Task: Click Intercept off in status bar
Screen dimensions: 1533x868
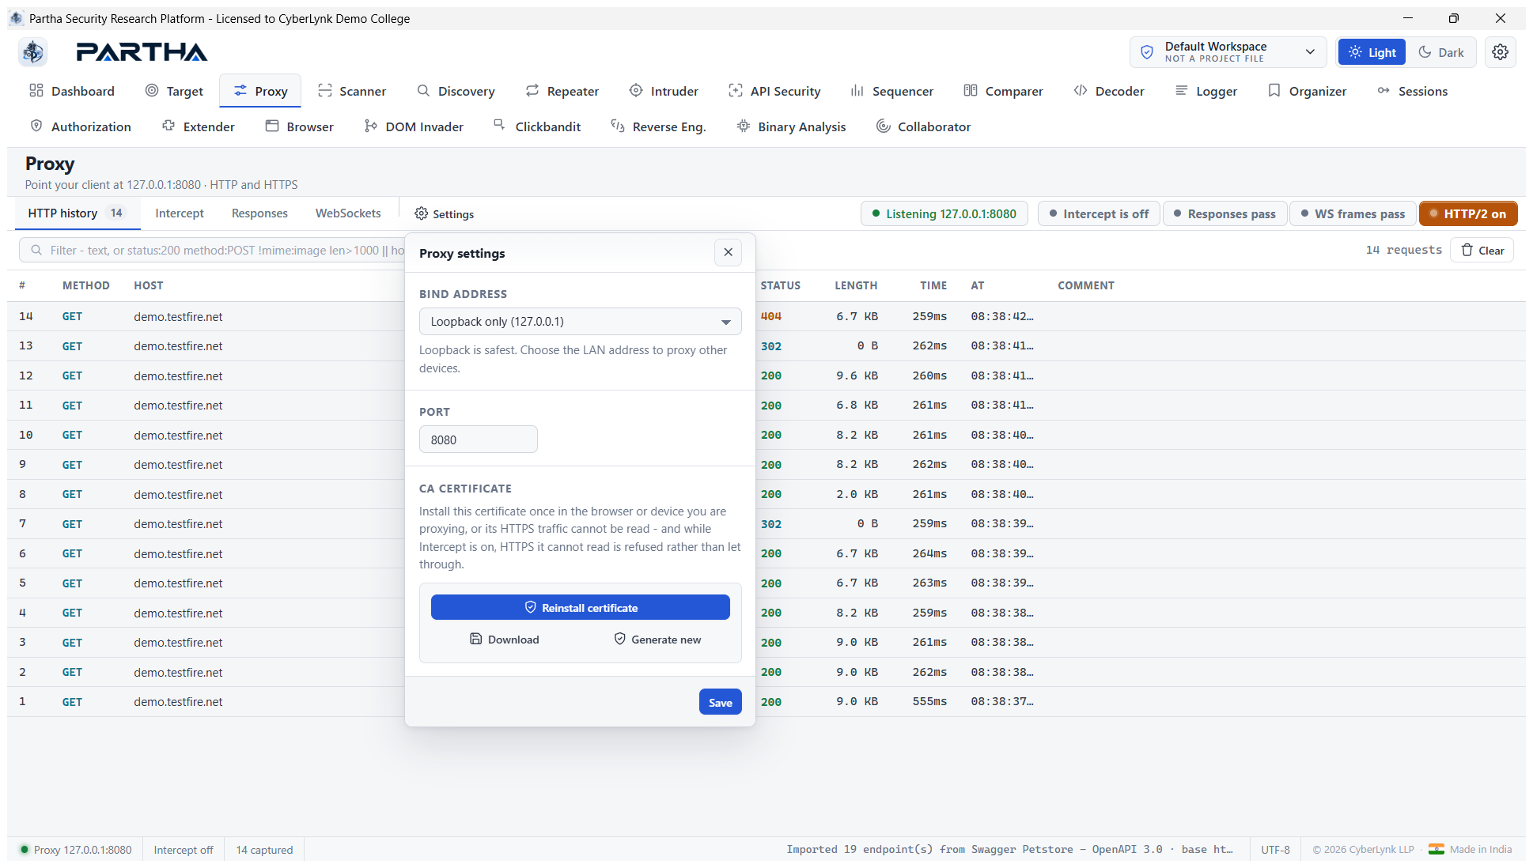Action: tap(184, 850)
